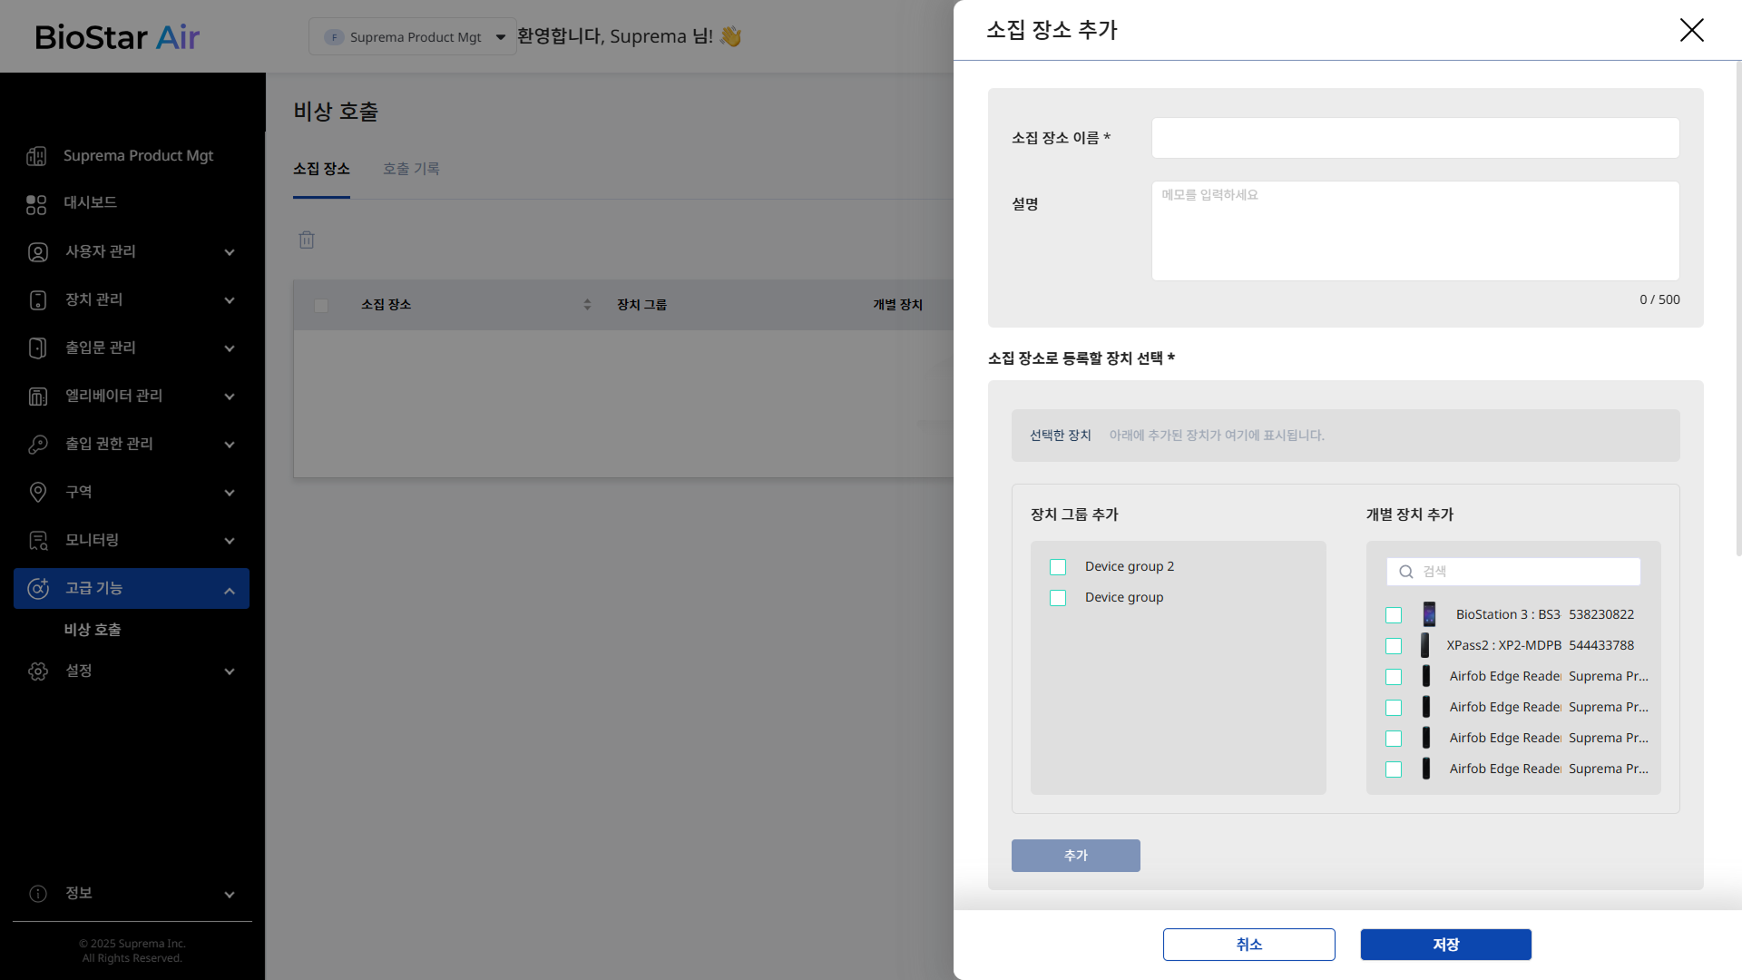Select the BioStation 3 device checkbox
This screenshot has width=1742, height=980.
[x=1394, y=615]
